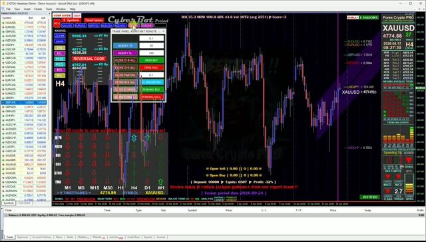Select the EURUSD symbol button on the chart
This screenshot has height=242, width=426.
tap(81, 25)
